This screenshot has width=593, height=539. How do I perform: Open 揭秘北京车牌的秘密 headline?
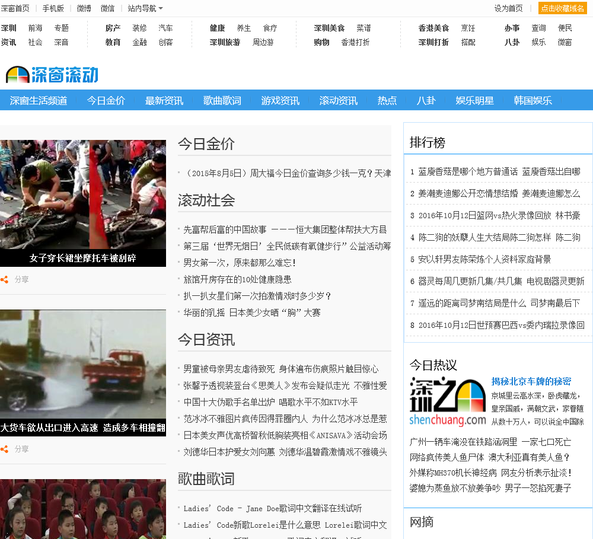point(531,381)
